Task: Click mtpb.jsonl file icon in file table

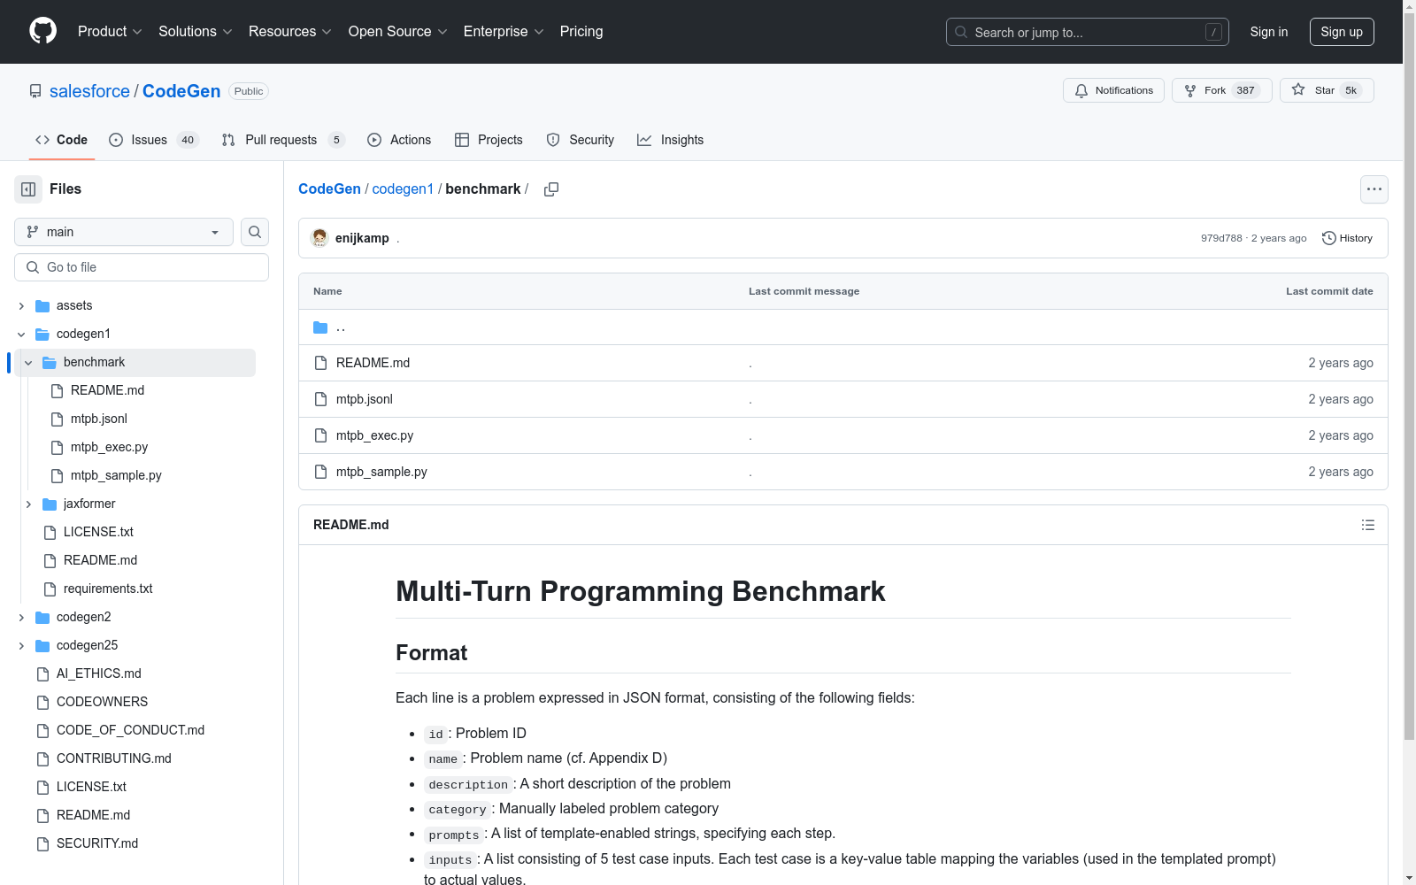Action: (321, 399)
